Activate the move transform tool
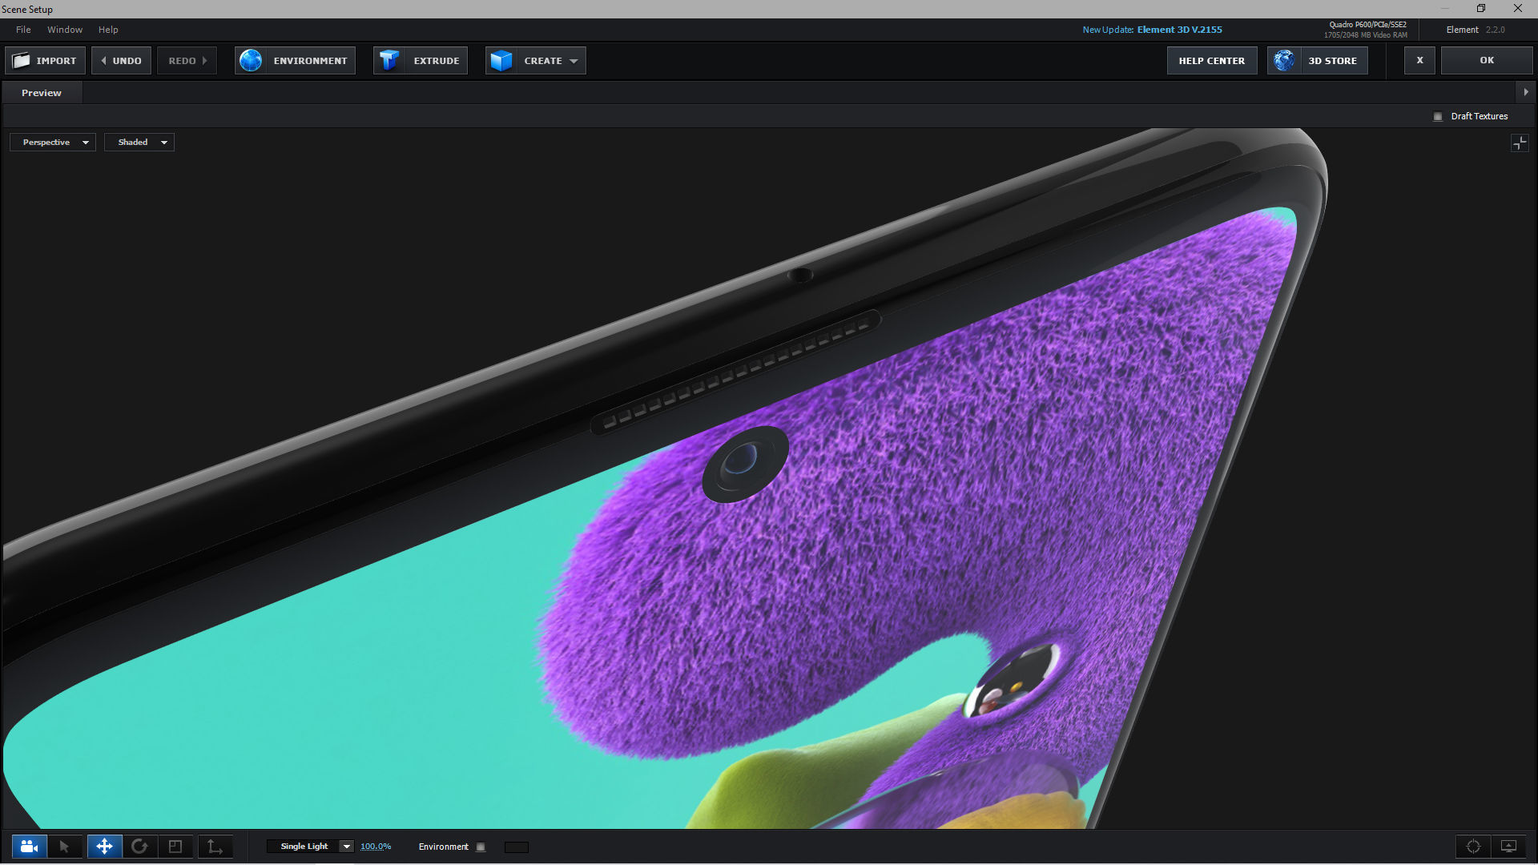The image size is (1538, 865). [104, 847]
